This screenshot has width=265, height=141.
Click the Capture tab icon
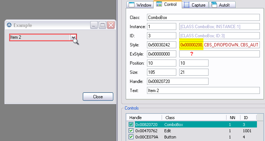187,5
